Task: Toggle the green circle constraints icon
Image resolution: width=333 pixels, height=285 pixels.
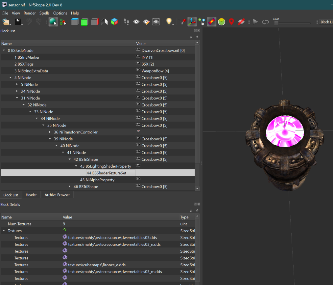Action: (x=222, y=22)
